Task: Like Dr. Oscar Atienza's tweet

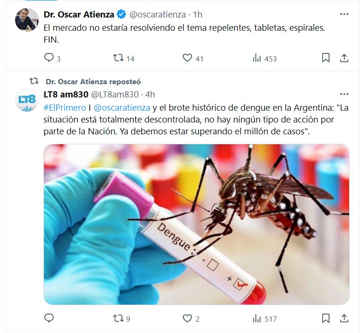Action: pos(188,58)
